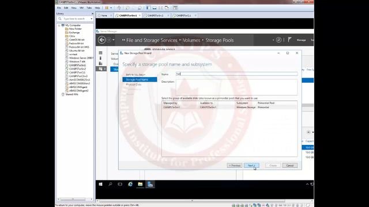Send Ctrl+Alt+Del to the VM via toolbar icon
369x207 pixels.
coord(119,7)
